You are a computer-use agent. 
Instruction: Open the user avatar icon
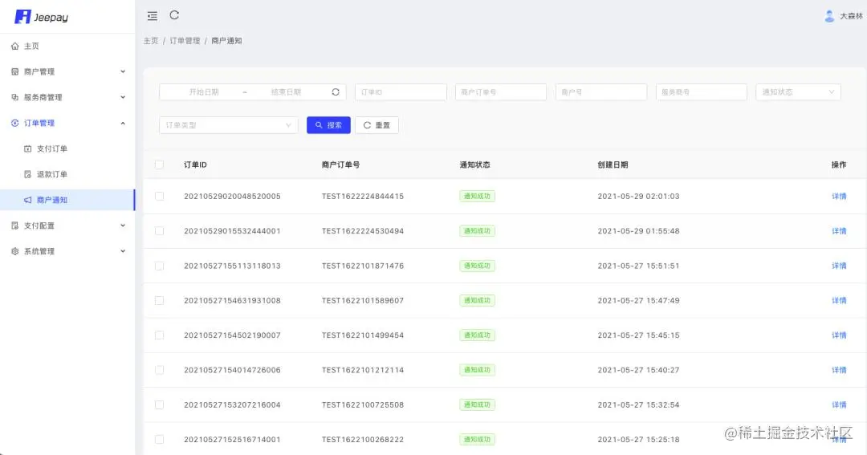829,16
